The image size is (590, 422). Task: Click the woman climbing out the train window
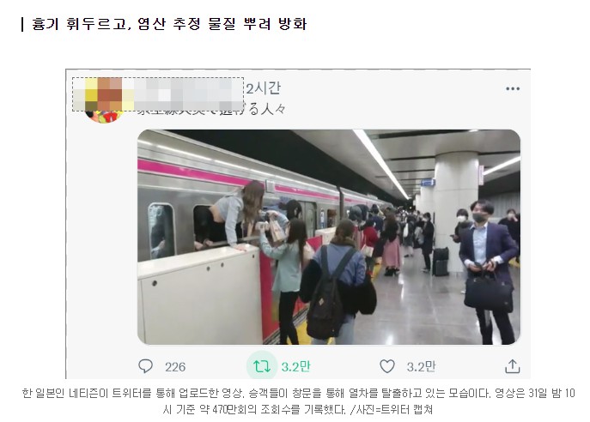pyautogui.click(x=229, y=216)
